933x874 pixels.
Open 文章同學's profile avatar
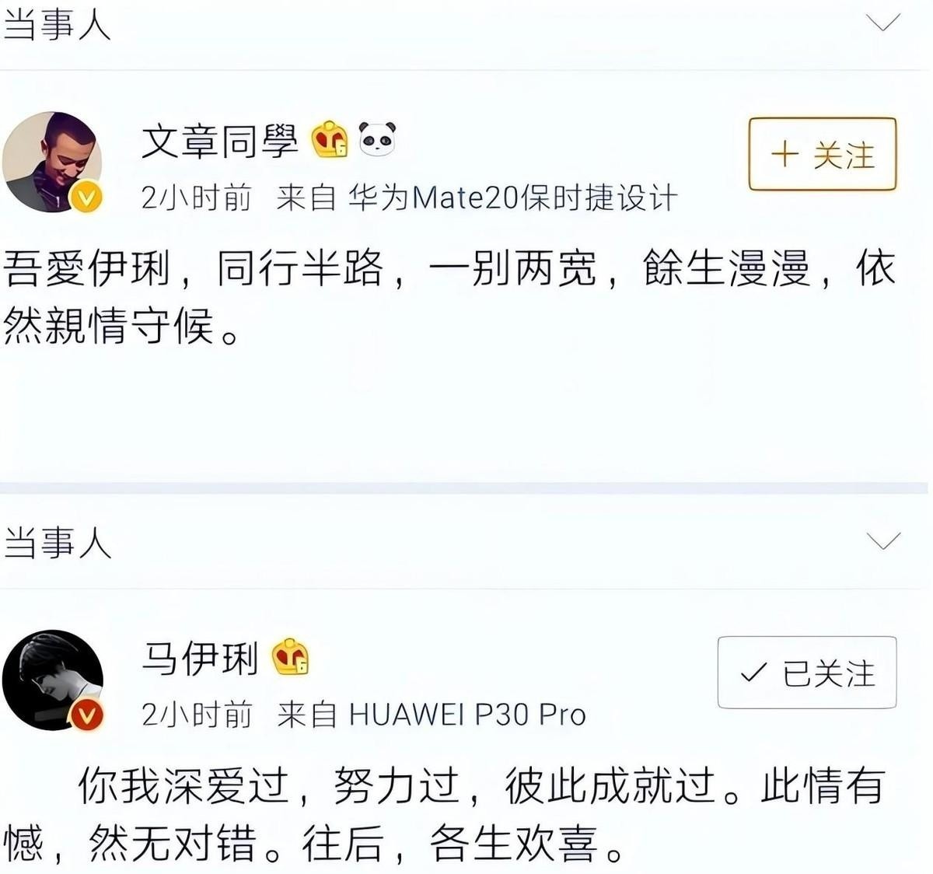click(x=52, y=162)
